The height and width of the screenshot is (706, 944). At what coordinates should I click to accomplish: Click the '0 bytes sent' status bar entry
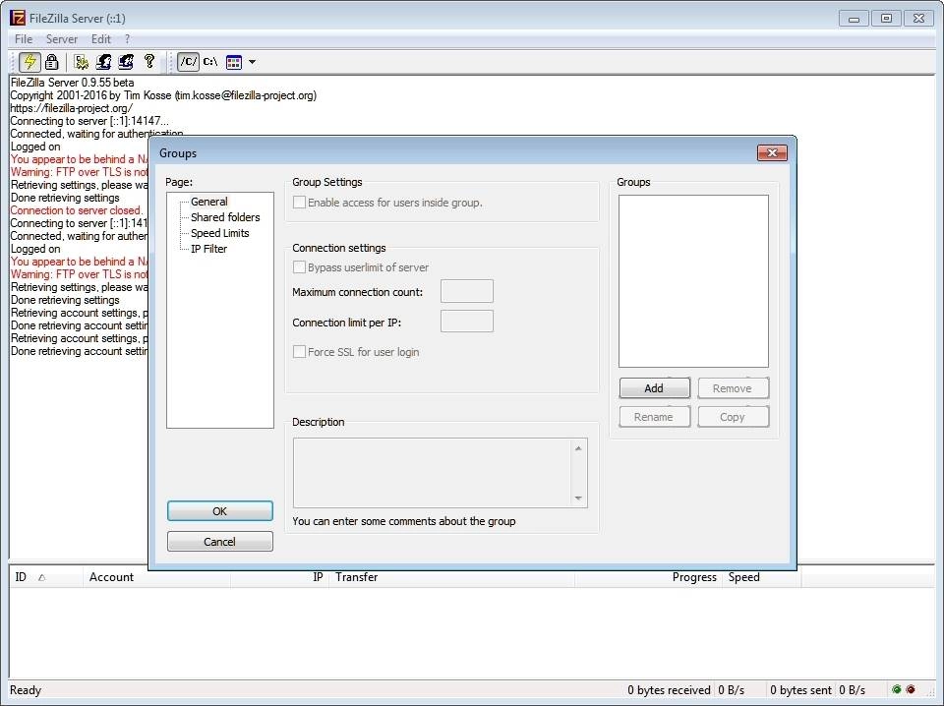[x=800, y=689]
